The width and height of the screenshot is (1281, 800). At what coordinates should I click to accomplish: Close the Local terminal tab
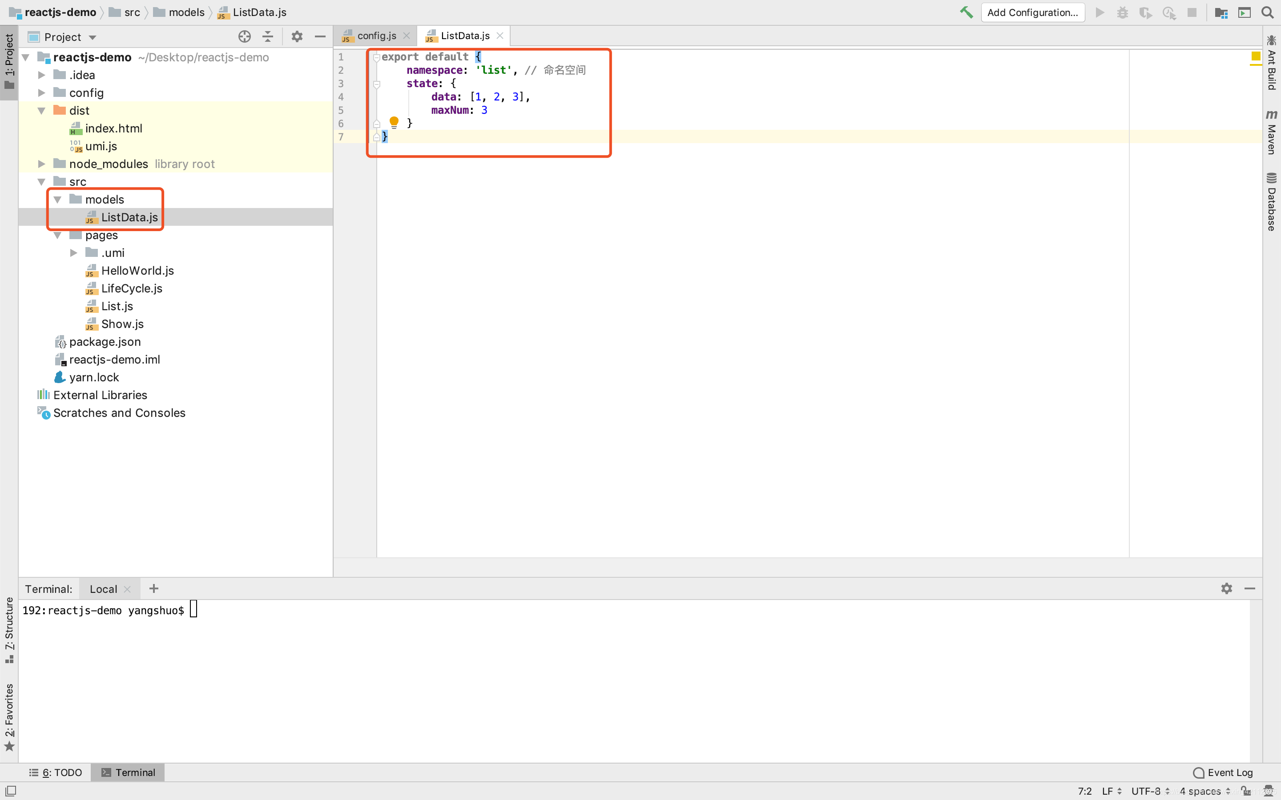(x=127, y=589)
